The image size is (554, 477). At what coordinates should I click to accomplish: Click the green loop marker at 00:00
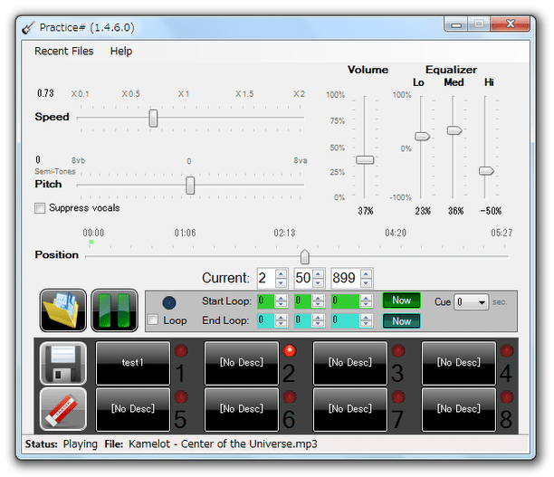point(91,242)
